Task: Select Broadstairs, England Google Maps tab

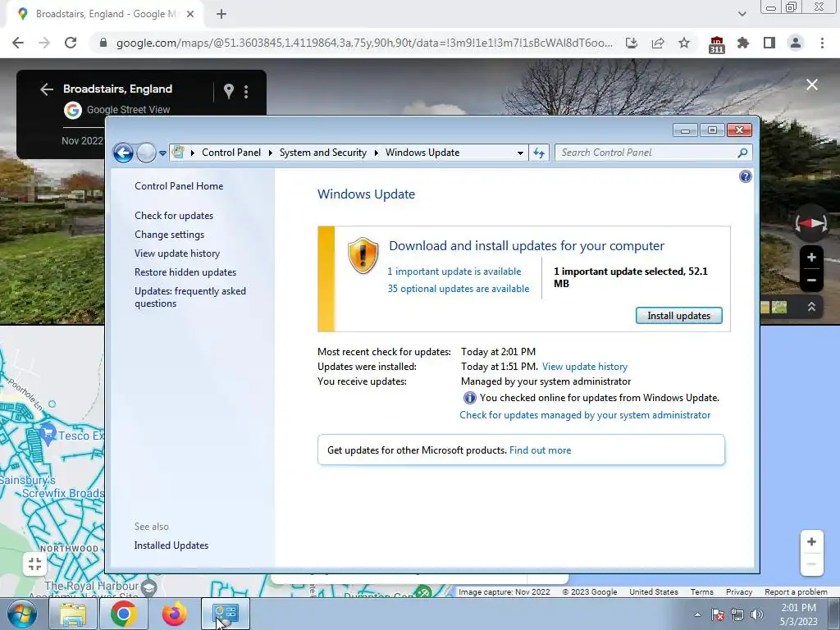Action: pos(104,14)
